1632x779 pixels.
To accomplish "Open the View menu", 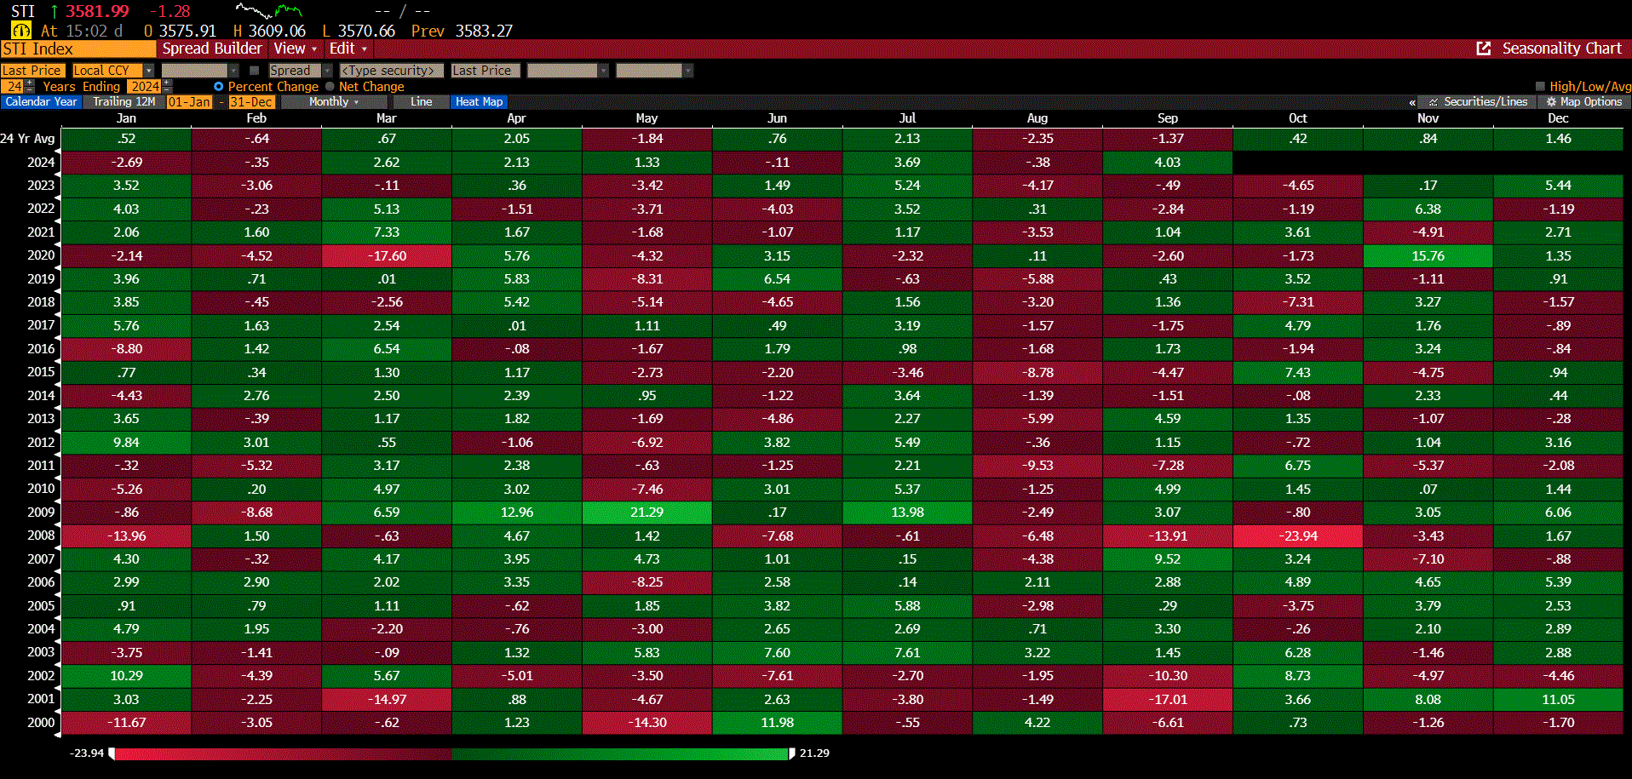I will (295, 49).
